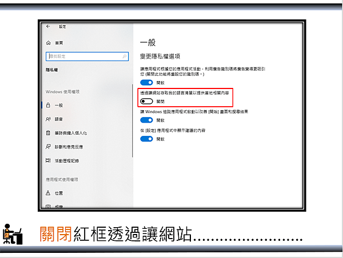Toggle Windows app launch tracking switch
The height and width of the screenshot is (258, 343).
tap(146, 120)
